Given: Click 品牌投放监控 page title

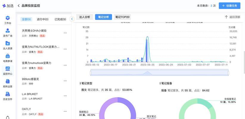Looking at the screenshot, I should click(31, 6).
